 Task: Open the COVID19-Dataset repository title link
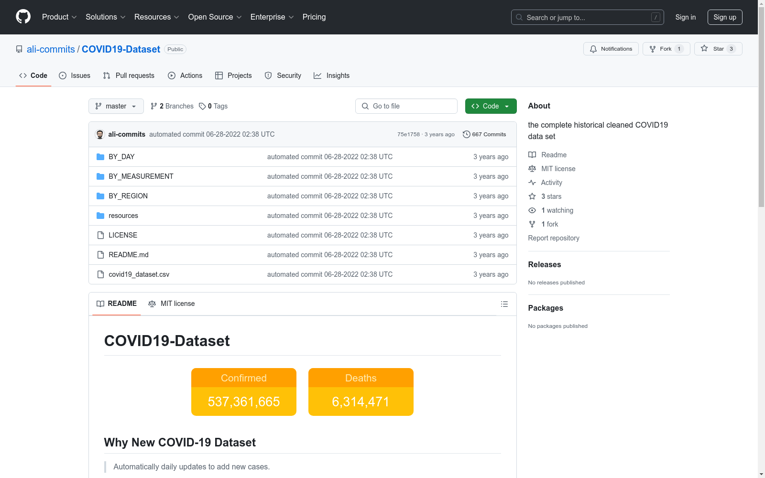pos(121,49)
